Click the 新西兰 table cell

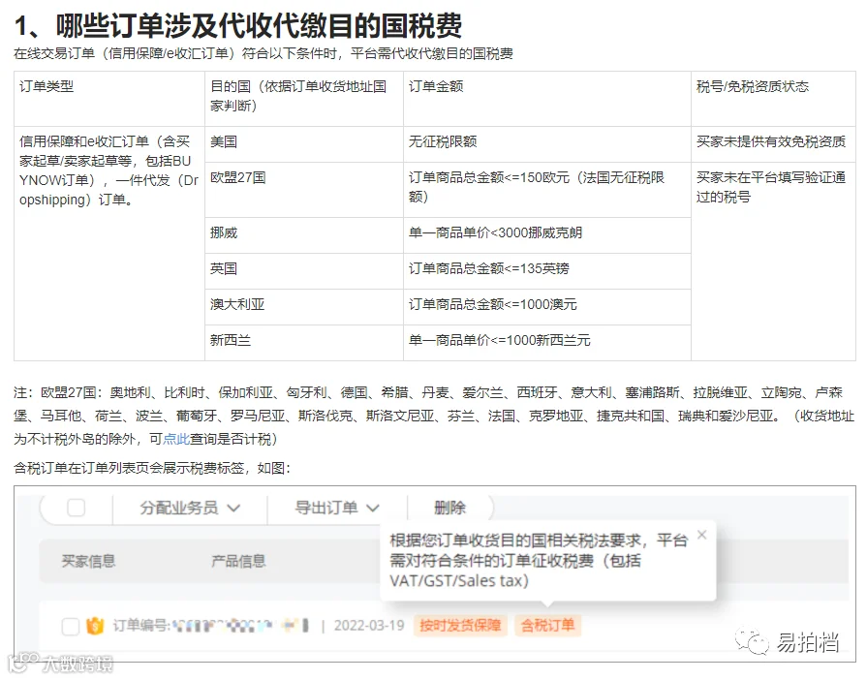click(303, 343)
